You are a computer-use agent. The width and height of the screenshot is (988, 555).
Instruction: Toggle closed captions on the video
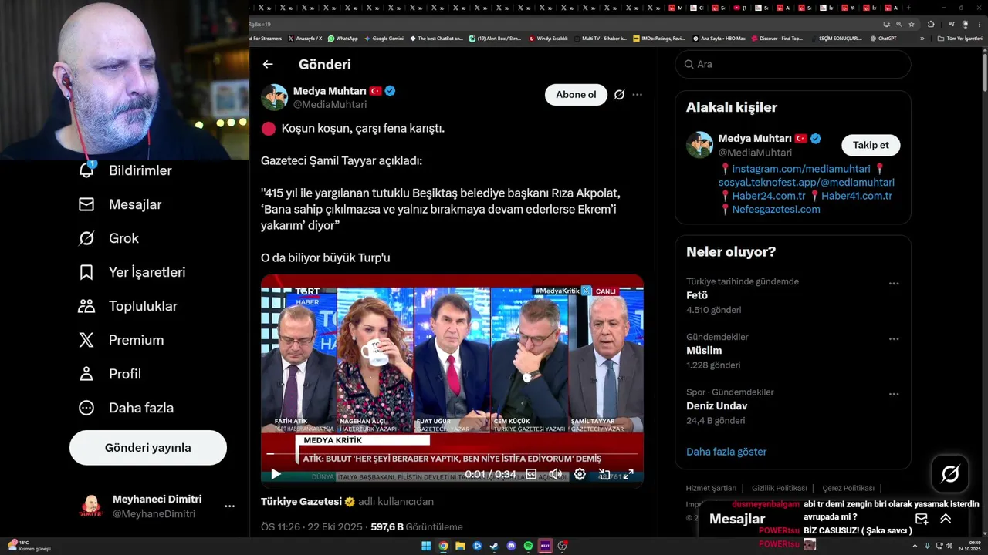531,474
